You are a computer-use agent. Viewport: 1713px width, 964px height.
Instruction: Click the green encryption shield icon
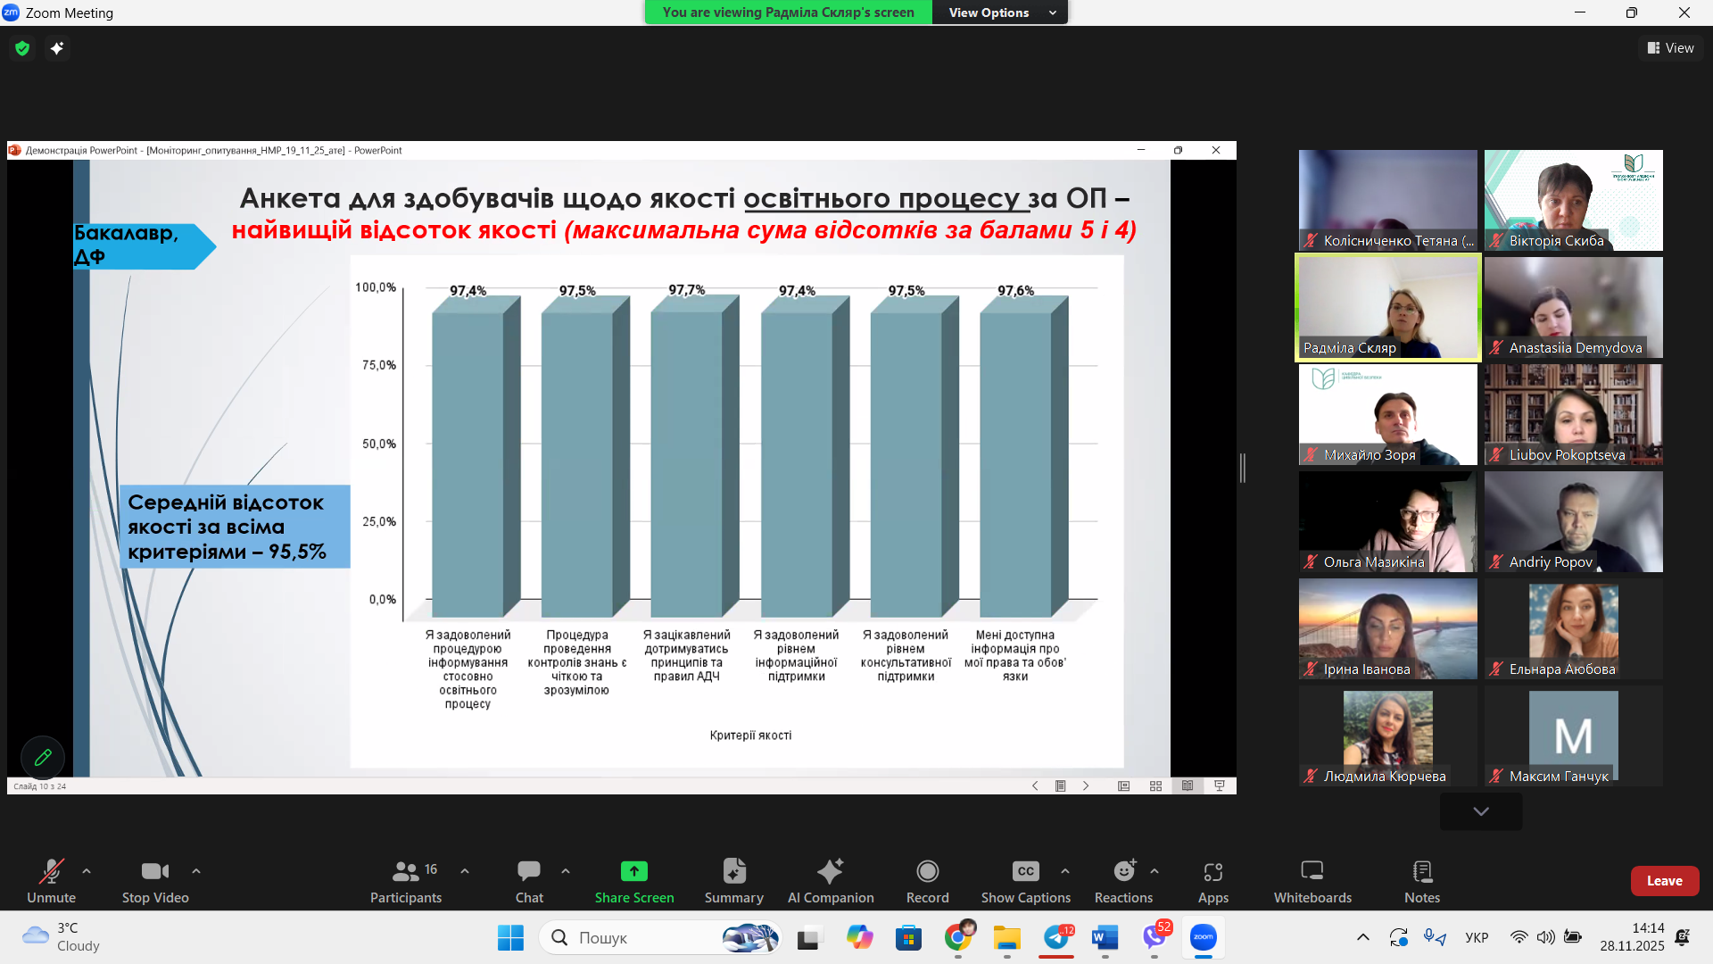pyautogui.click(x=23, y=48)
